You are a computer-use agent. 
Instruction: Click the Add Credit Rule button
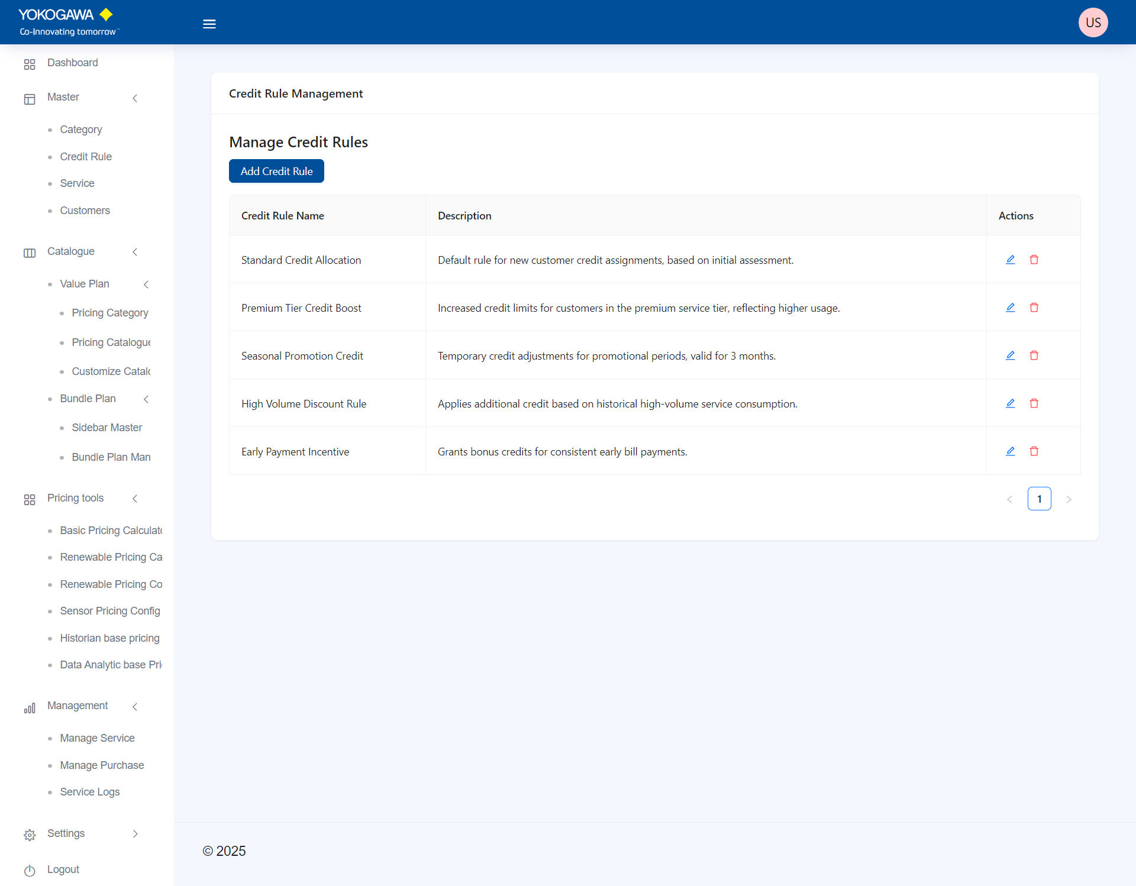point(276,171)
